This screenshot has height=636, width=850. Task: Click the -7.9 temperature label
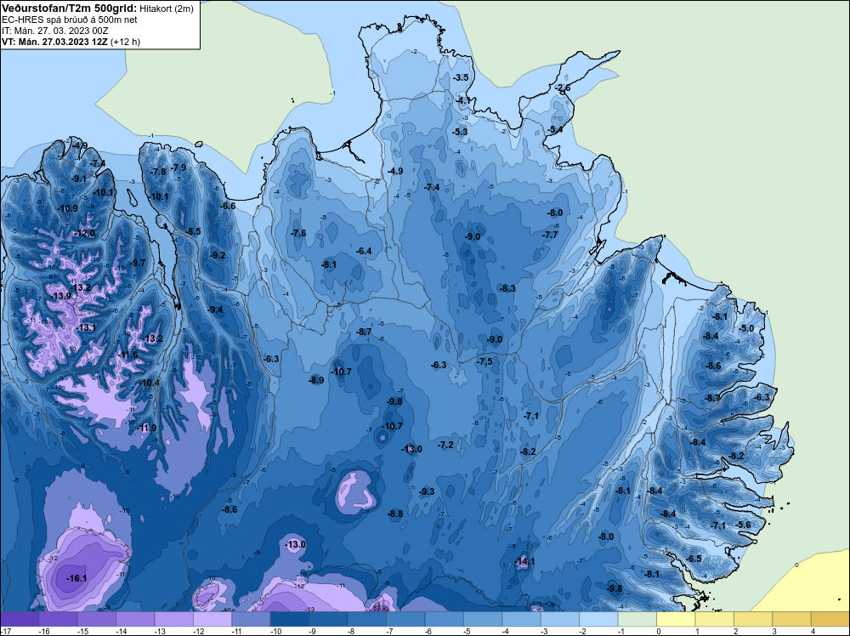pos(178,168)
